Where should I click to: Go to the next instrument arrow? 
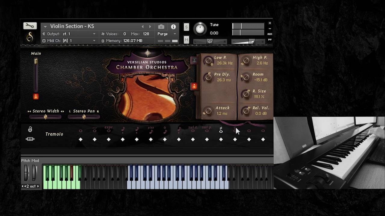coord(150,27)
